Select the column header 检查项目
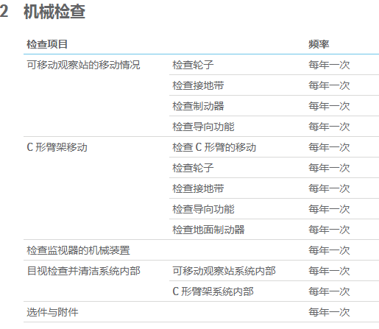 47,44
